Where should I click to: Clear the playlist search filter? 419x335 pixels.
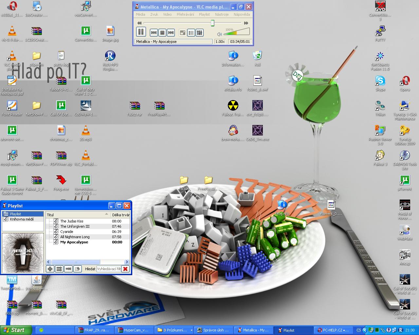(125, 269)
